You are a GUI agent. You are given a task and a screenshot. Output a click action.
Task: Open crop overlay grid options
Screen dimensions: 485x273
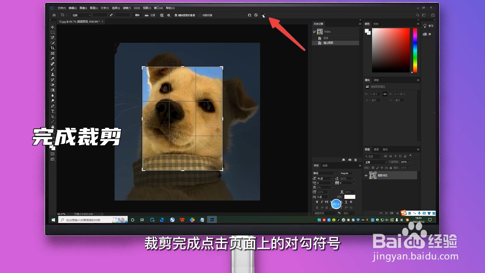pyautogui.click(x=162, y=15)
